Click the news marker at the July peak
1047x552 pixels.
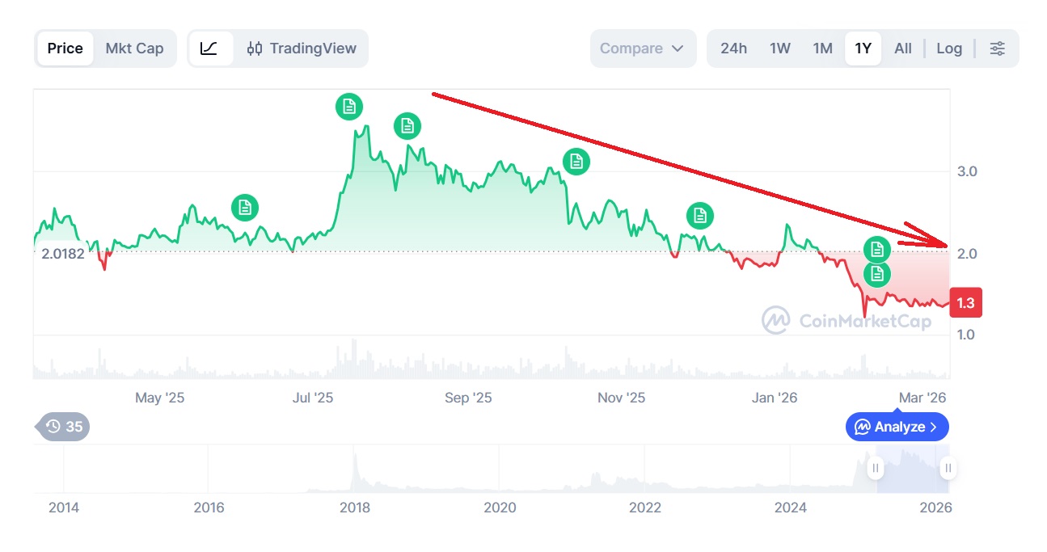click(349, 107)
